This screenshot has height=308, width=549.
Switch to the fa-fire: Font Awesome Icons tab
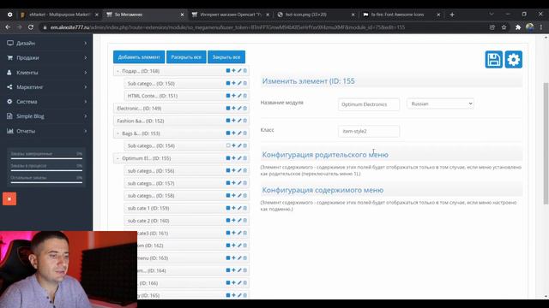[x=397, y=15]
